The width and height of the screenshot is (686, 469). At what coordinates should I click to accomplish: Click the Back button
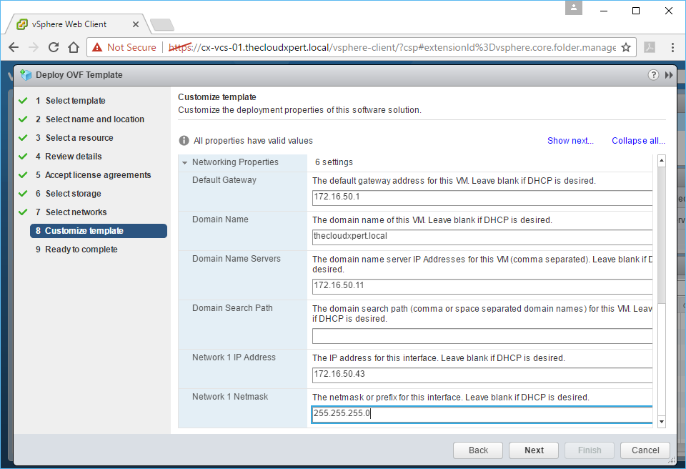tap(478, 450)
